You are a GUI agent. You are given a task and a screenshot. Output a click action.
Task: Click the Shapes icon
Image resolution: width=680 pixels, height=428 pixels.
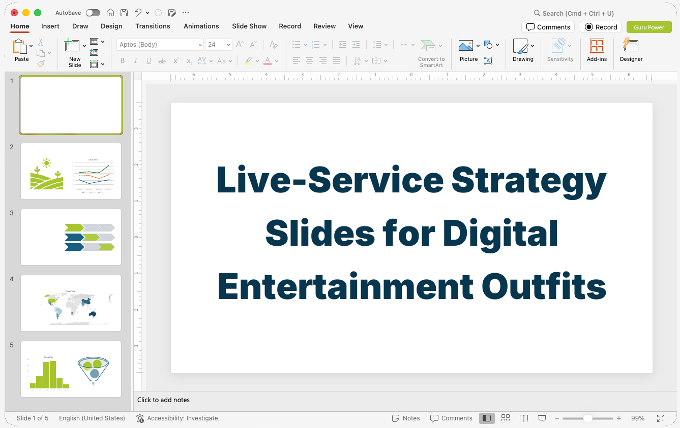click(x=488, y=45)
